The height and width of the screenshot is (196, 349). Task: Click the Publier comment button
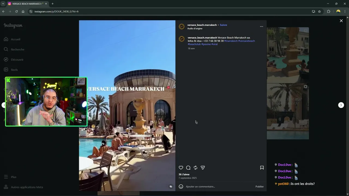[x=260, y=186]
